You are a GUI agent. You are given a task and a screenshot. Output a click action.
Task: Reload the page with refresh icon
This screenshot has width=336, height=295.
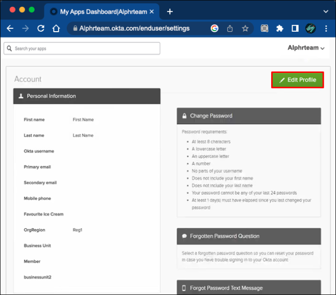(x=41, y=28)
